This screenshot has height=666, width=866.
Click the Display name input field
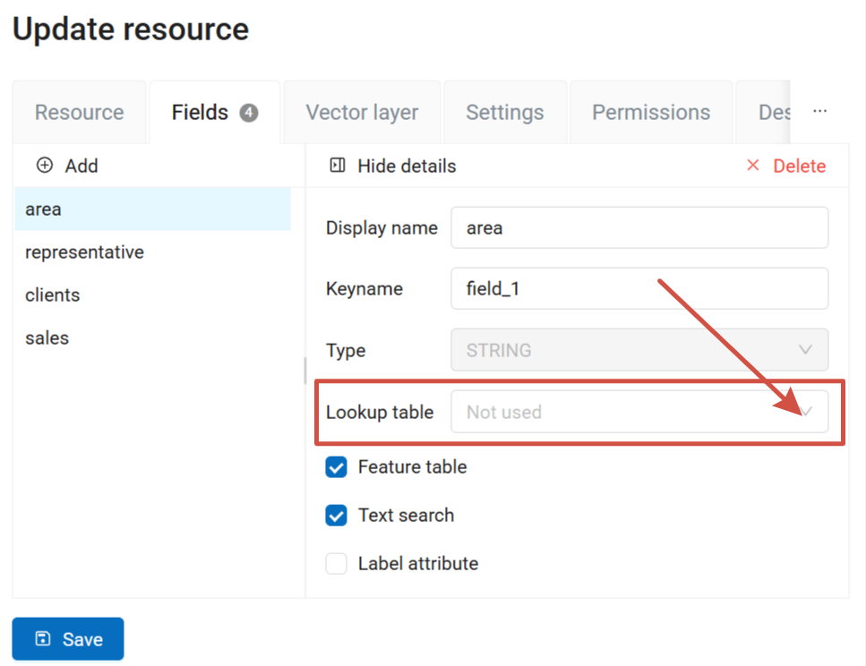click(x=639, y=228)
